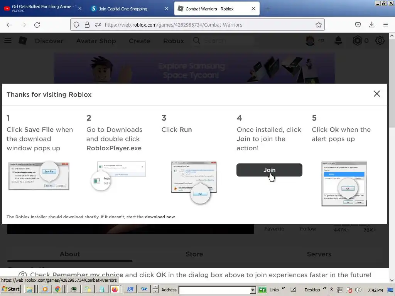The width and height of the screenshot is (395, 296).
Task: Open the Firefox downloads panel
Action: click(371, 25)
